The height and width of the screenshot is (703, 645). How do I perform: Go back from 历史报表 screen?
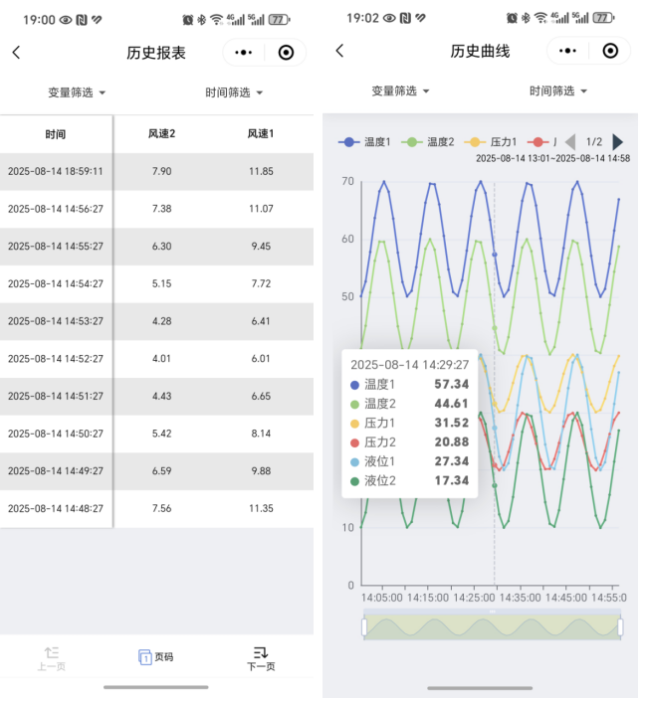(16, 53)
